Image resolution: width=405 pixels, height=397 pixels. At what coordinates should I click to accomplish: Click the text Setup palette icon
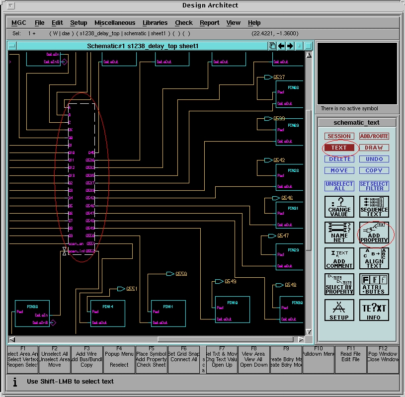pos(339,310)
